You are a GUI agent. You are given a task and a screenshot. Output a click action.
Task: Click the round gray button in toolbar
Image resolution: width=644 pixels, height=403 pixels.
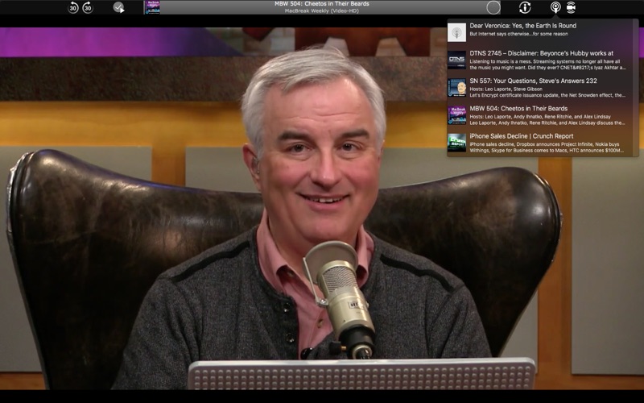point(493,7)
